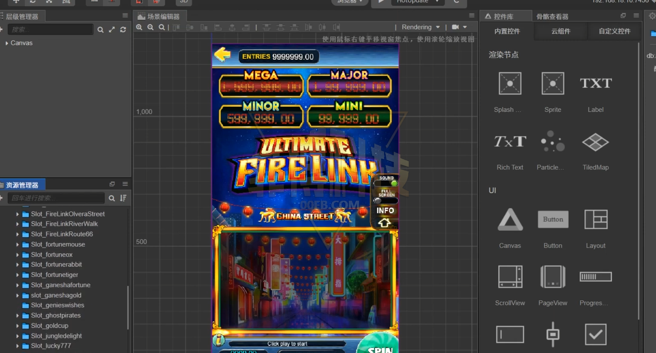Expand the Slot_fortunemouse folder
This screenshot has height=353, width=656.
click(17, 245)
